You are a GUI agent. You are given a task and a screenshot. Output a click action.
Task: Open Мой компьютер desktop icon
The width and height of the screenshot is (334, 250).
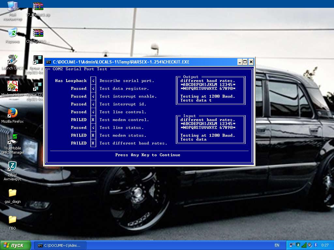pyautogui.click(x=12, y=7)
